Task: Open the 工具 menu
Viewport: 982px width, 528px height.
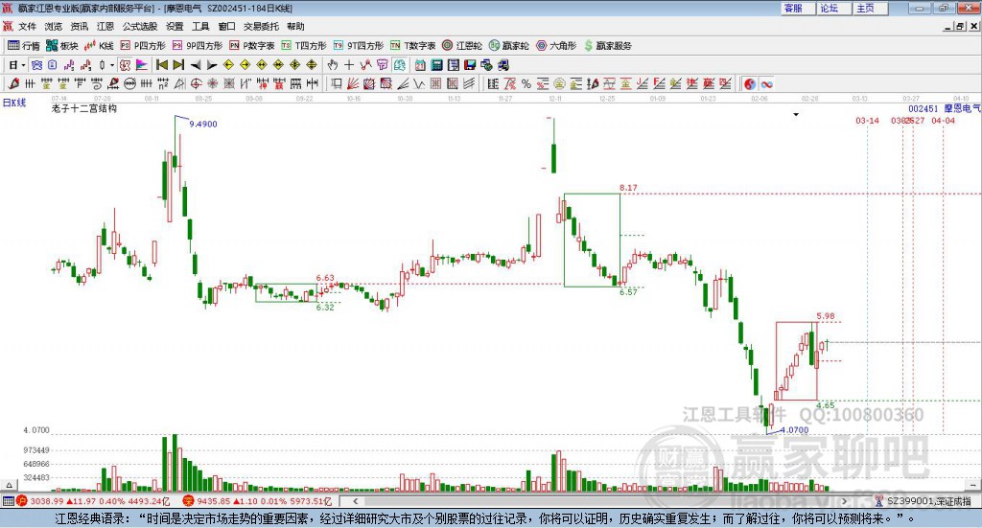Action: [200, 26]
